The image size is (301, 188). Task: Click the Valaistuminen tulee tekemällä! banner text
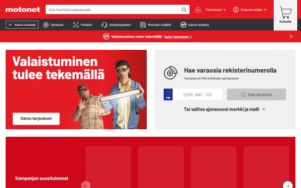click(136, 37)
